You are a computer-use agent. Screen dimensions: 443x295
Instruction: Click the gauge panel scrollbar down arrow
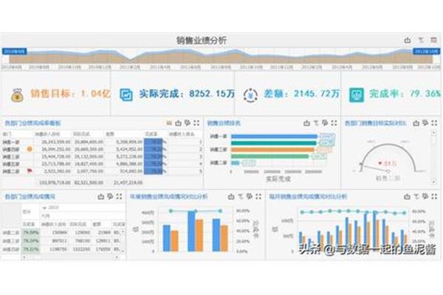pyautogui.click(x=433, y=182)
